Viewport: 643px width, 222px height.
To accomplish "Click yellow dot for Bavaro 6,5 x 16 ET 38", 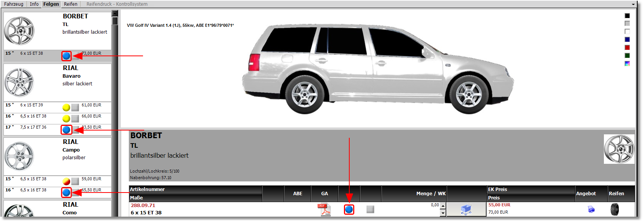I will coord(66,119).
